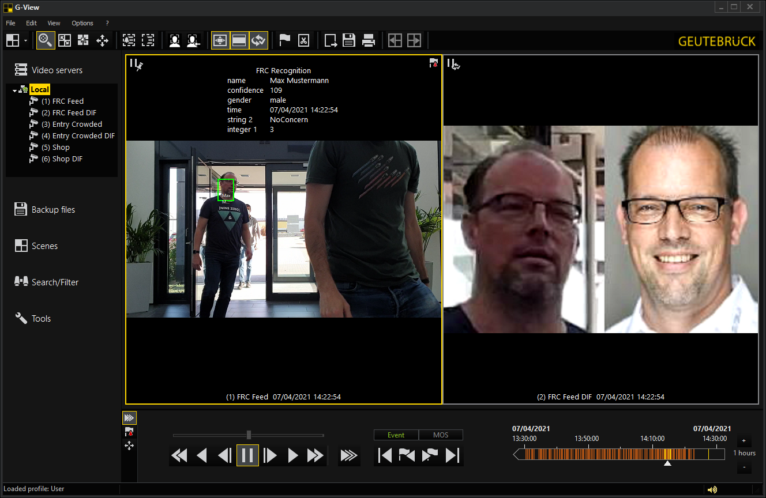766x498 pixels.
Task: Click the speaker volume icon
Action: [712, 489]
